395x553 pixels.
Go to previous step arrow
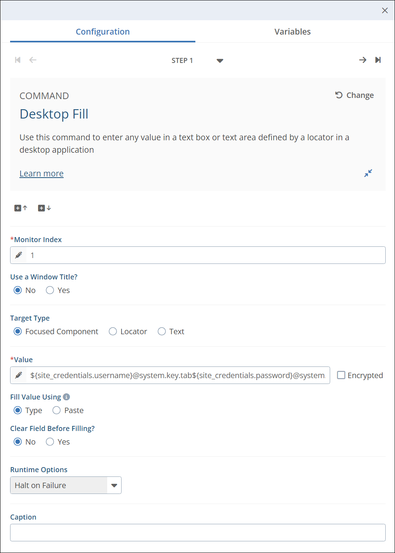pyautogui.click(x=33, y=60)
